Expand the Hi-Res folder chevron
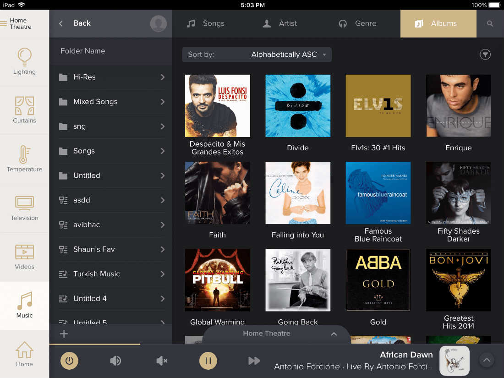 163,77
